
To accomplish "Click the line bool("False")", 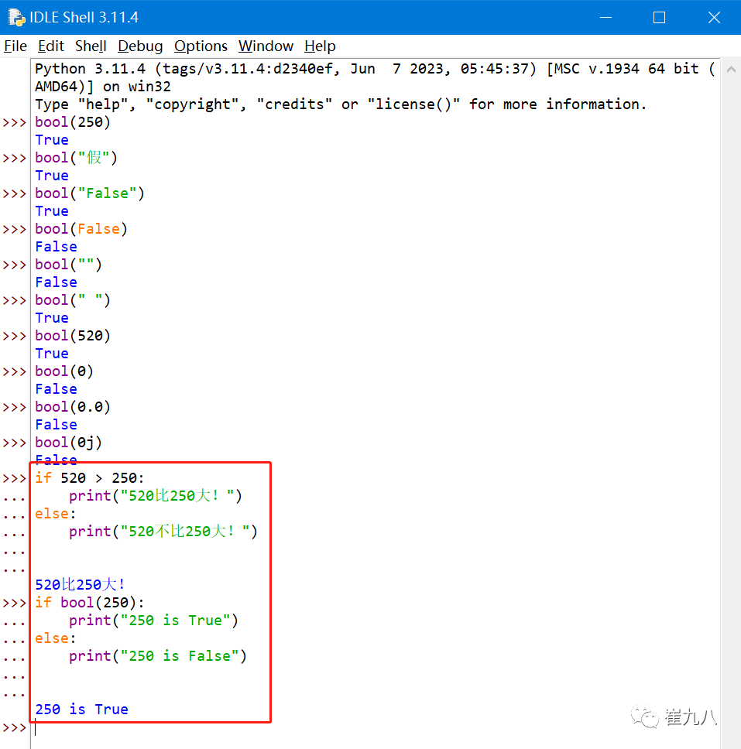I will [89, 193].
